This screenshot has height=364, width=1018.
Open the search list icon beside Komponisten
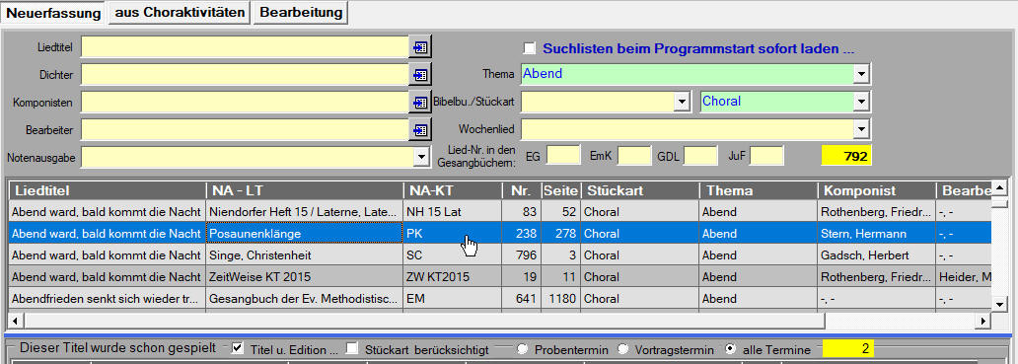420,103
